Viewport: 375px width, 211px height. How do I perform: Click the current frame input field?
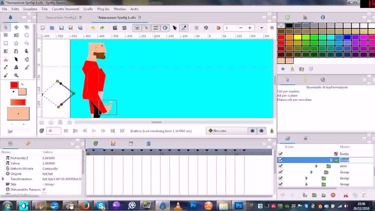(53, 131)
